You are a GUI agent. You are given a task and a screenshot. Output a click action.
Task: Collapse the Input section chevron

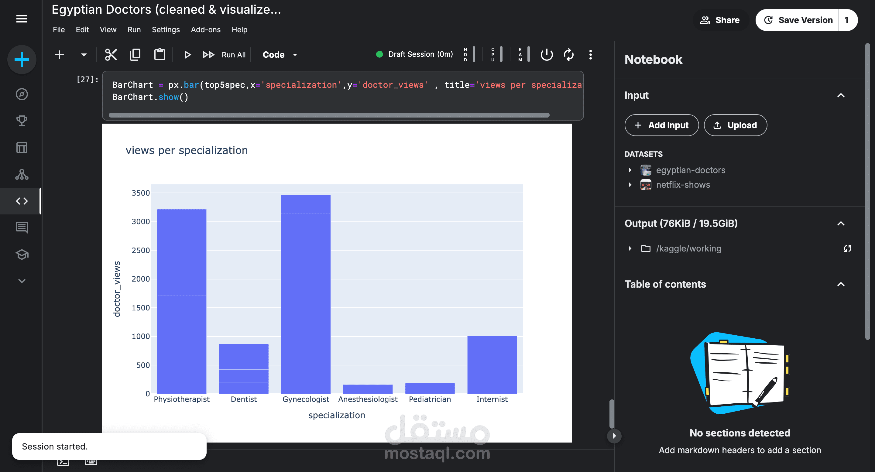click(841, 95)
